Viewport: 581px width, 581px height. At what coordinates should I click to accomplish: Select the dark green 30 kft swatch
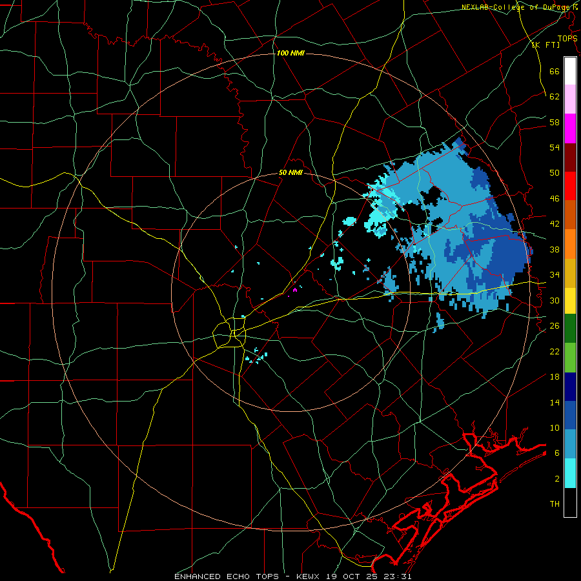click(570, 329)
